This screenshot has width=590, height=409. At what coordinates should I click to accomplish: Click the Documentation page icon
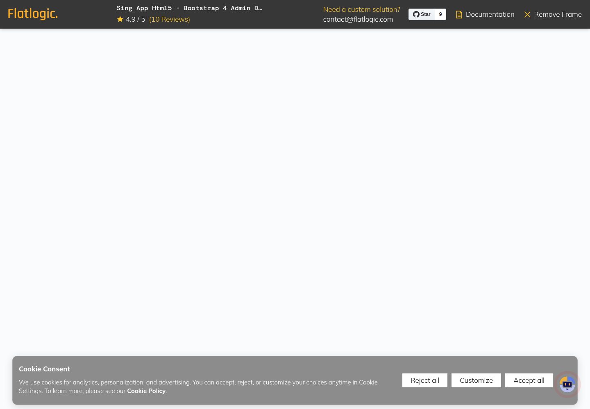pos(459,15)
